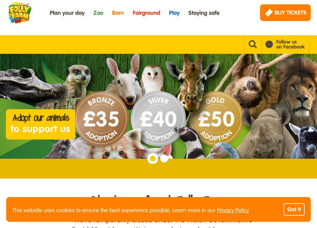Open the Zoo menu item
Image resolution: width=317 pixels, height=228 pixels.
tap(98, 13)
